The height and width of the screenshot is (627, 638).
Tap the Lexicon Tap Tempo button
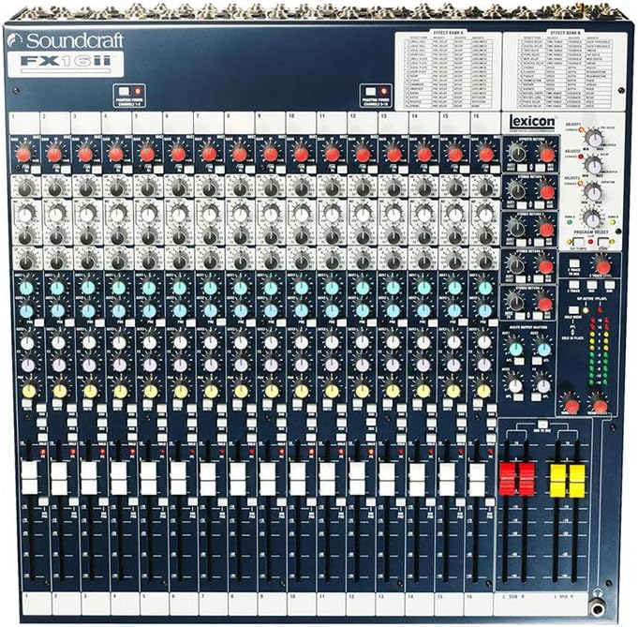tap(577, 242)
